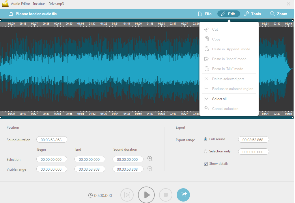The image size is (295, 203).
Task: Select the 'Select all' icon in Edit menu
Action: click(x=207, y=99)
